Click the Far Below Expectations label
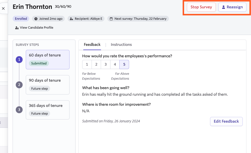Image resolution: width=251 pixels, height=153 pixels. click(x=91, y=76)
